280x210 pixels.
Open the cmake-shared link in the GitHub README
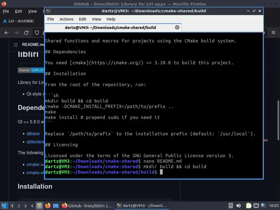35,173
